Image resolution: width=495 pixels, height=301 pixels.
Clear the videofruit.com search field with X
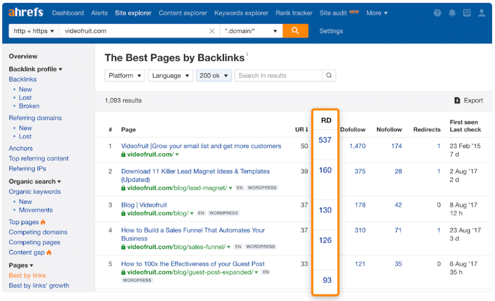point(212,31)
